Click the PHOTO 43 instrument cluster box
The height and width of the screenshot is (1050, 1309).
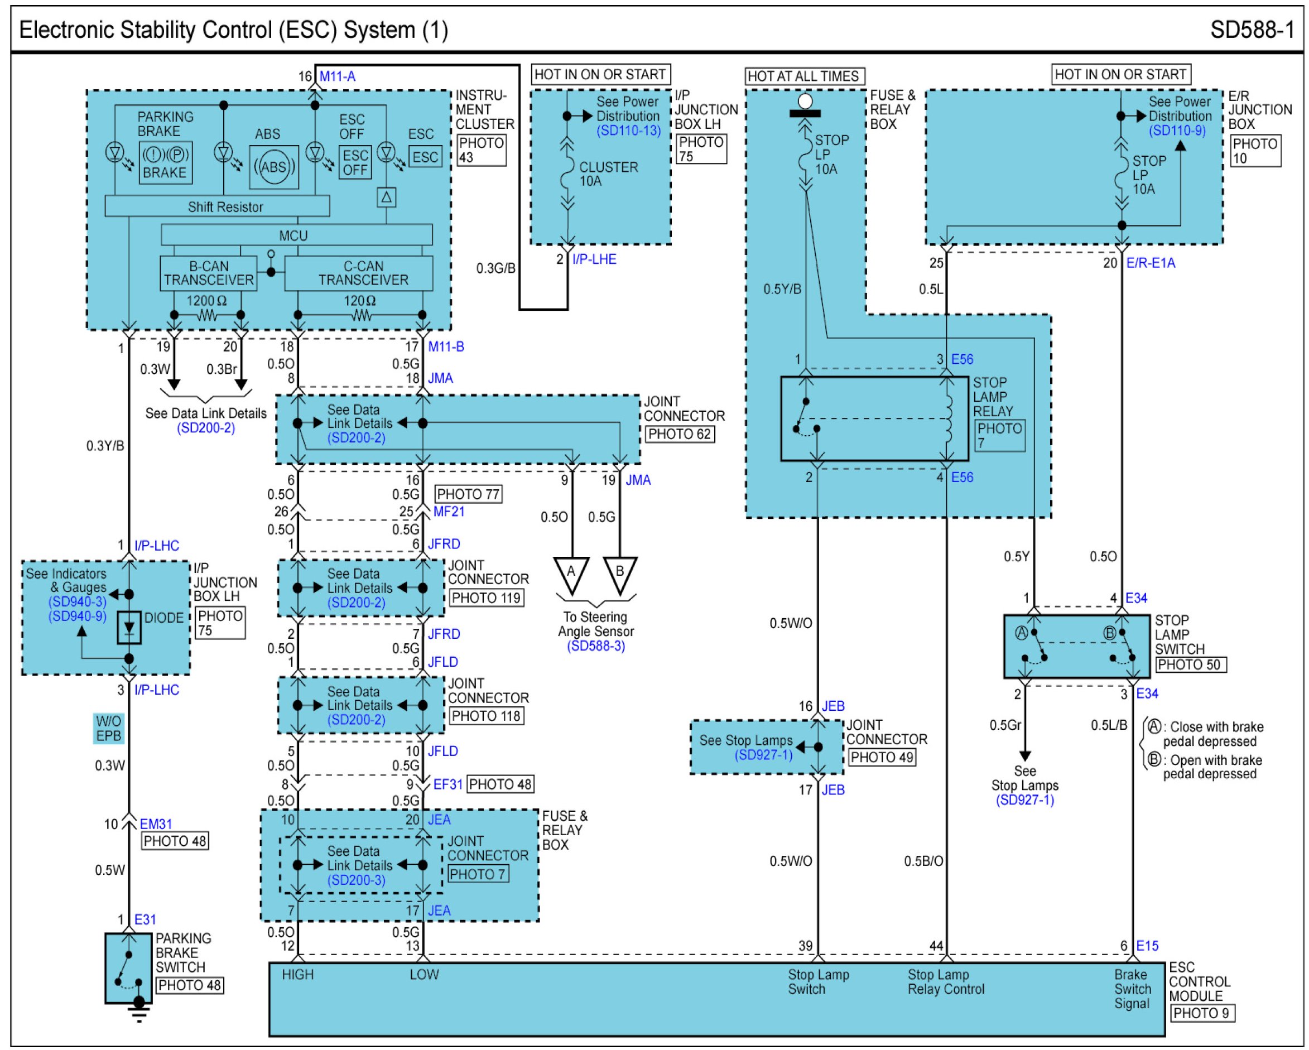tap(481, 150)
